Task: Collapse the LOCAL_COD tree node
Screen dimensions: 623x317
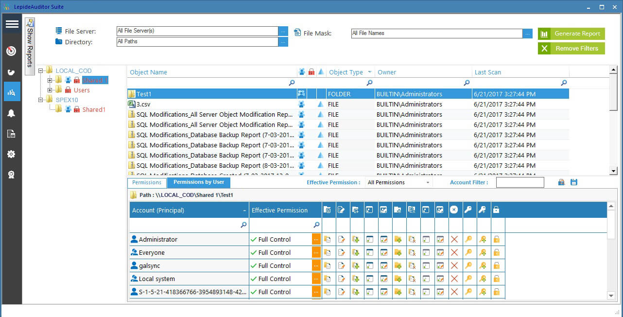Action: 41,70
